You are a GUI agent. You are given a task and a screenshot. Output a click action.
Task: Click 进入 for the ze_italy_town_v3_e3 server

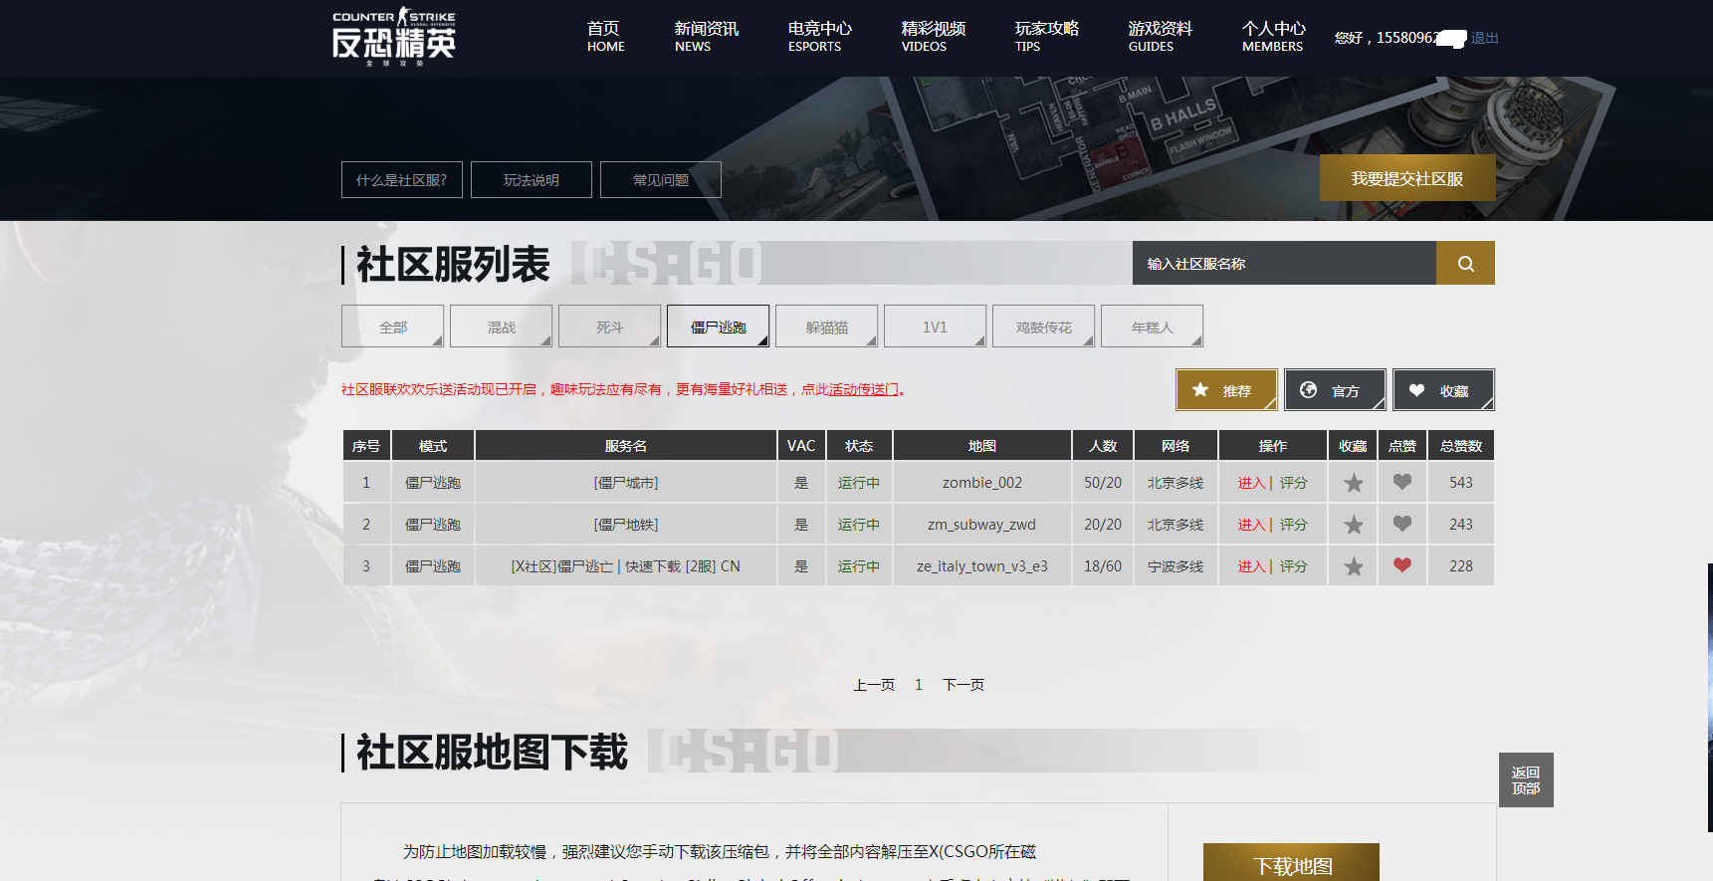pos(1251,566)
